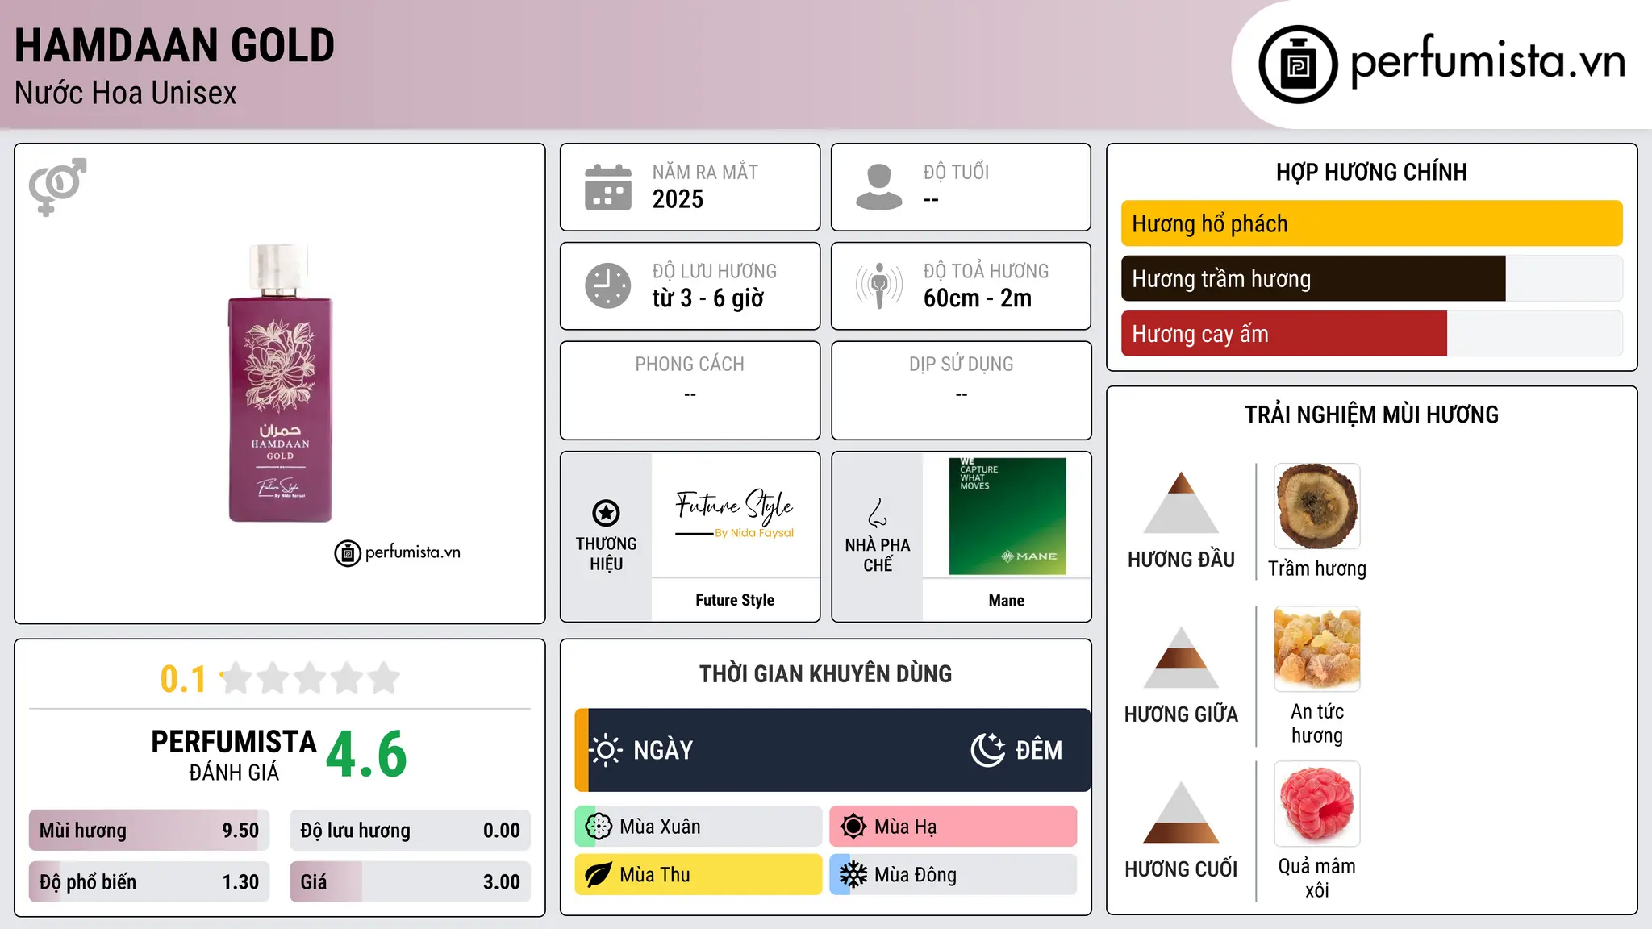Click the NĂM RA MẮT label

pos(705,173)
